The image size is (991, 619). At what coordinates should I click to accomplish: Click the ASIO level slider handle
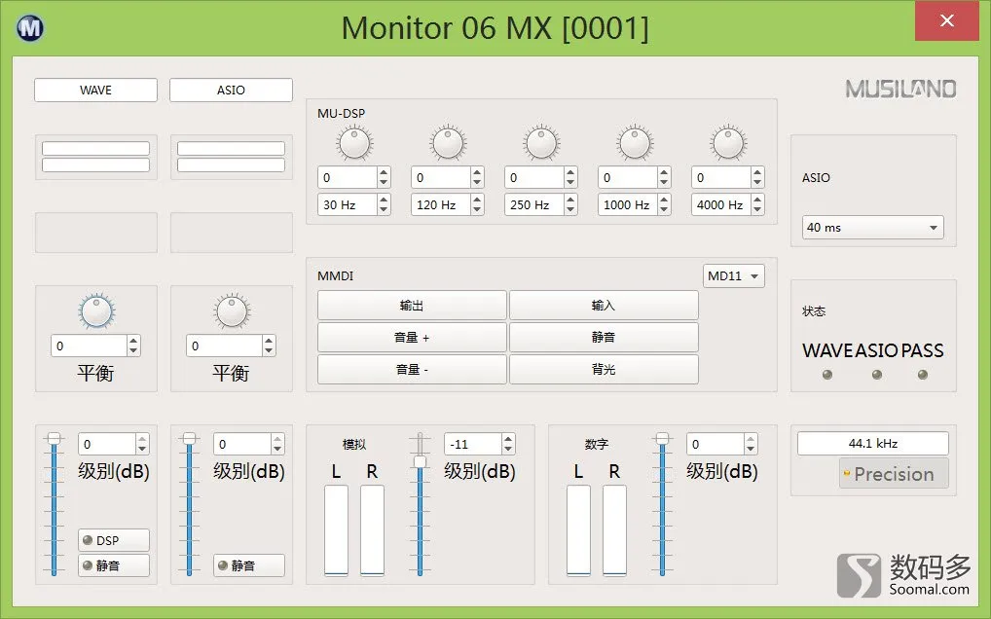tap(189, 438)
